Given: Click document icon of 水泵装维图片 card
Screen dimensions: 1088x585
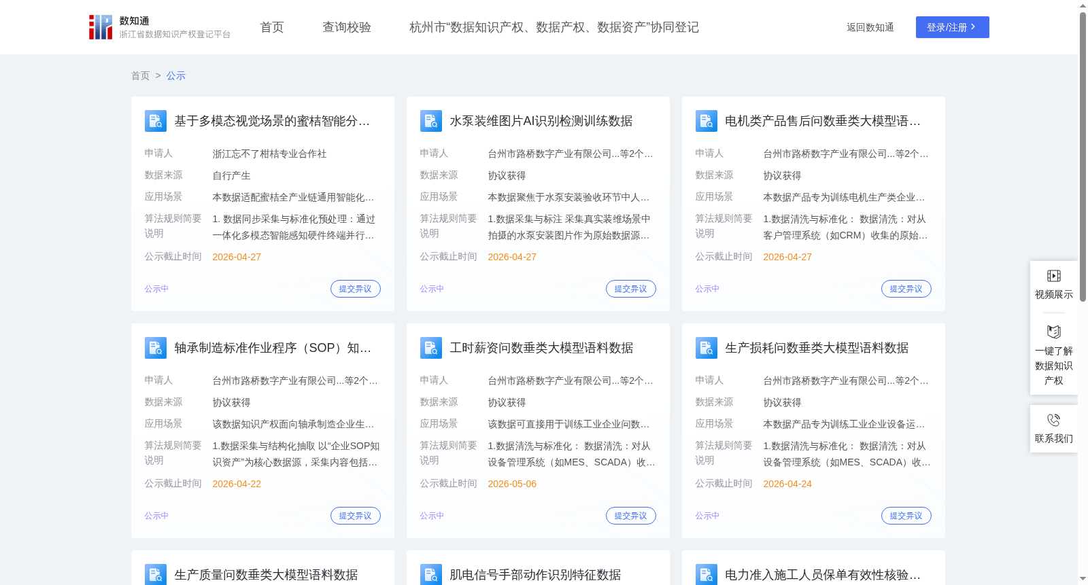Looking at the screenshot, I should 431,121.
